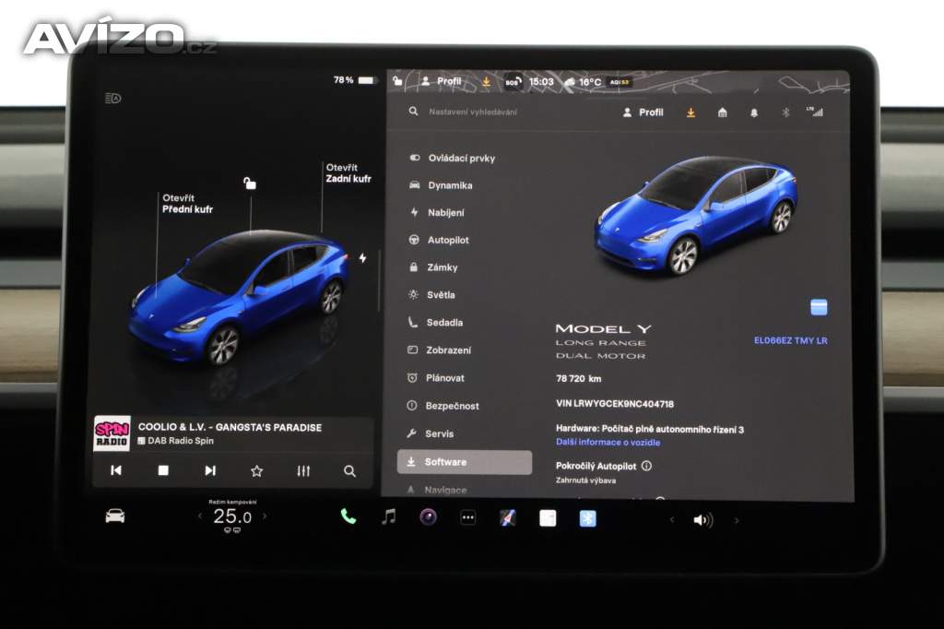The image size is (944, 629).
Task: Select Autopilot in the settings menu
Action: pos(448,240)
